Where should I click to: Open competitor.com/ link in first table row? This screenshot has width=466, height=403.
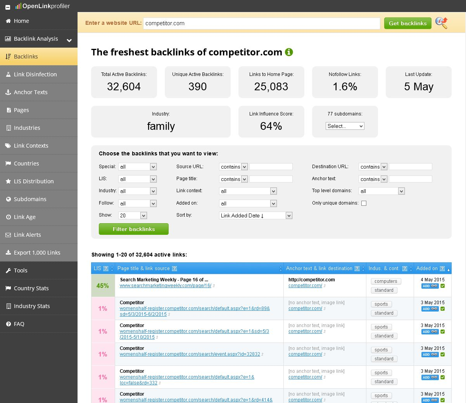(305, 286)
